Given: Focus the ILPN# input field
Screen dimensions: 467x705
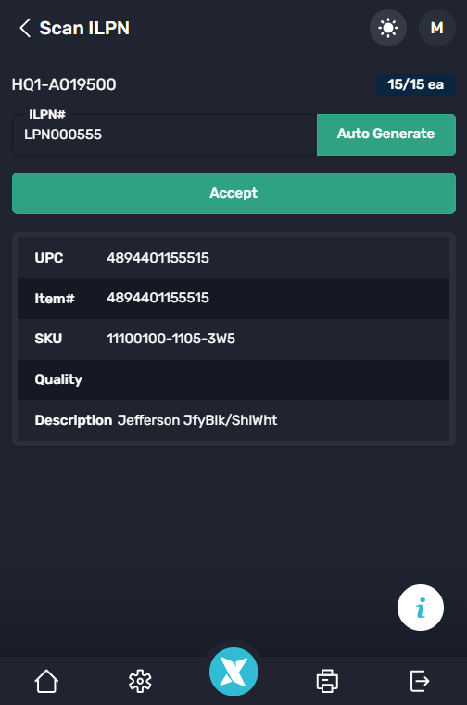Looking at the screenshot, I should [165, 135].
